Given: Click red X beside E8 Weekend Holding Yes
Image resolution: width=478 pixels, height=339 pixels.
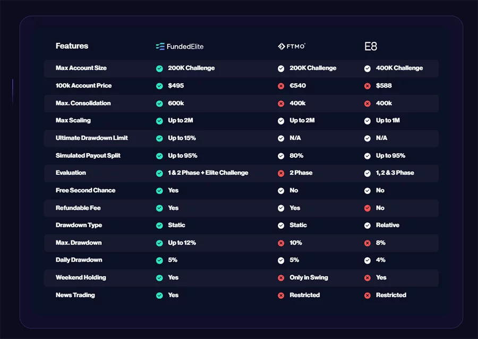Looking at the screenshot, I should pos(368,278).
